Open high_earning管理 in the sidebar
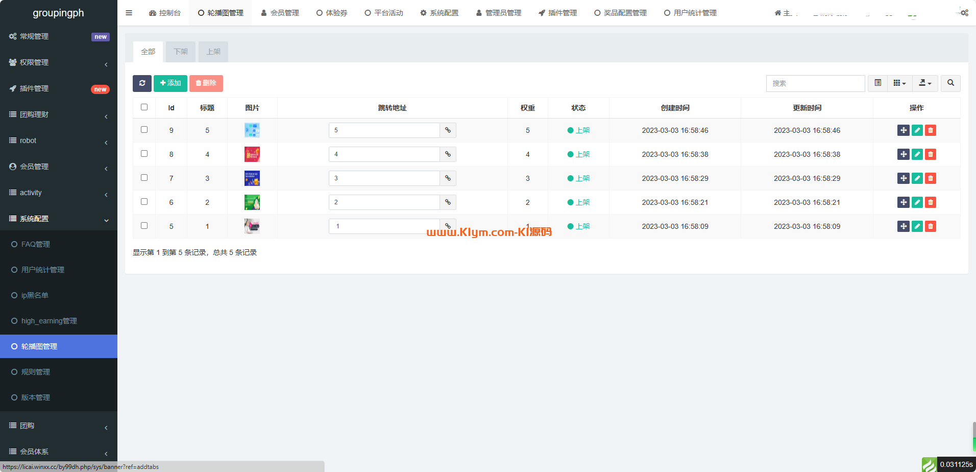976x472 pixels. tap(59, 321)
